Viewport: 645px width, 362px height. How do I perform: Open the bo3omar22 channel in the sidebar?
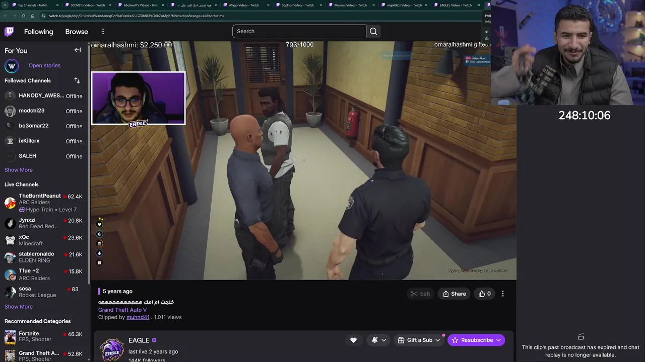pyautogui.click(x=44, y=126)
